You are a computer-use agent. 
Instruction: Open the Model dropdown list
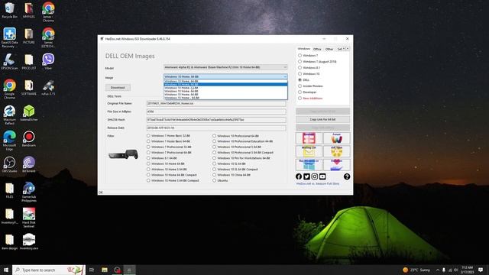coord(225,67)
